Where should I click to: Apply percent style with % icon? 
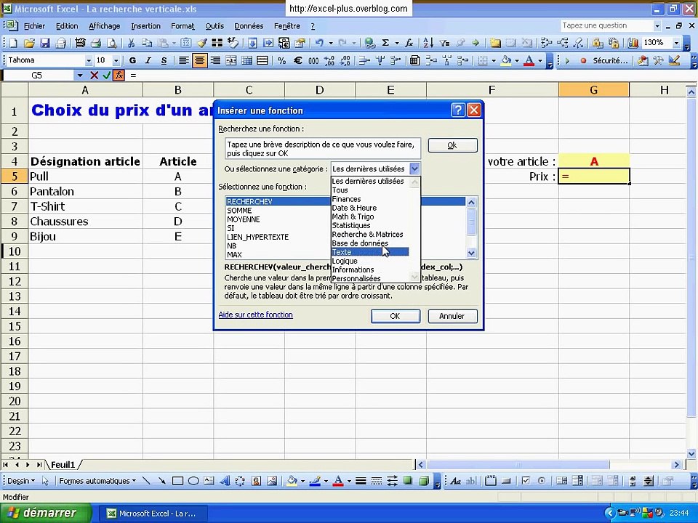click(281, 60)
